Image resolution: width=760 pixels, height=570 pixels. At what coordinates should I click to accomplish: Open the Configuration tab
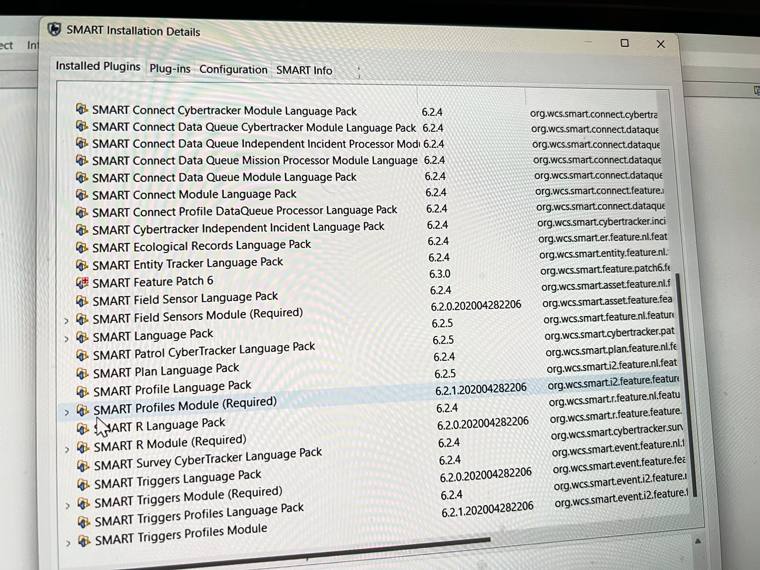pyautogui.click(x=233, y=70)
